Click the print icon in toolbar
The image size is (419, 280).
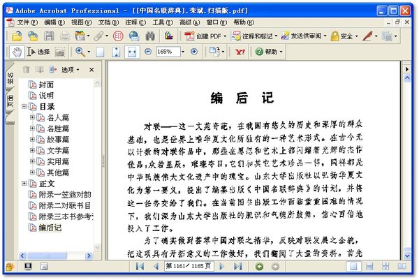(x=65, y=36)
